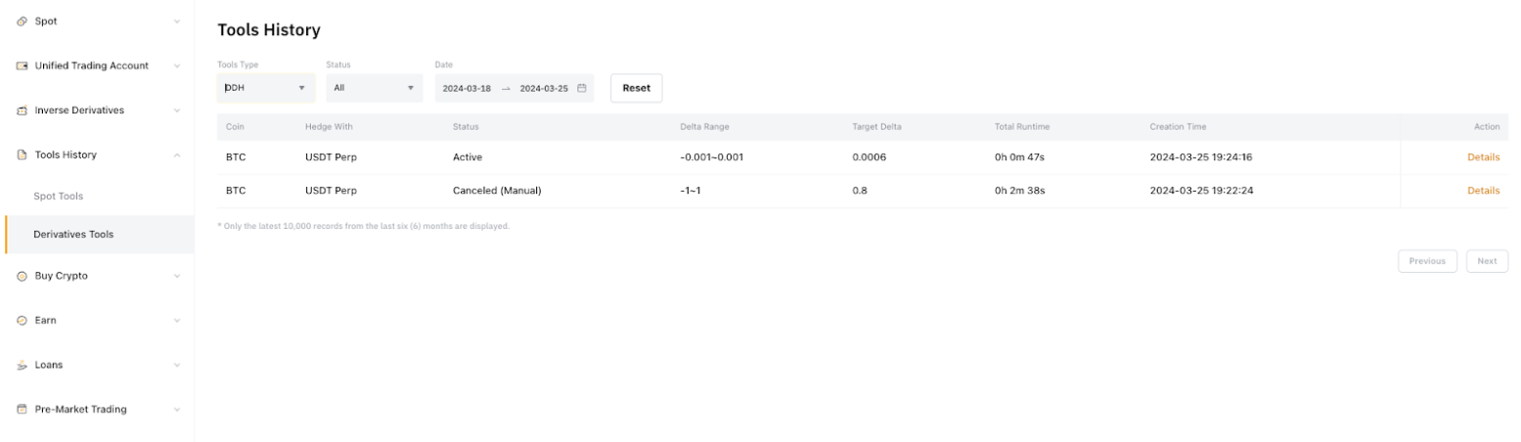Expand the Earn section chevron

click(x=176, y=321)
